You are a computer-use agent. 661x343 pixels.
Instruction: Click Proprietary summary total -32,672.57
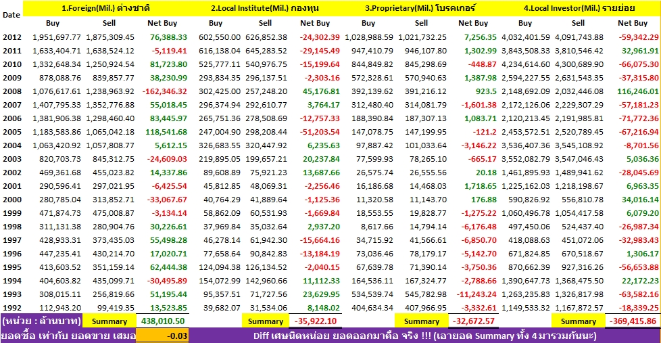tap(472, 321)
